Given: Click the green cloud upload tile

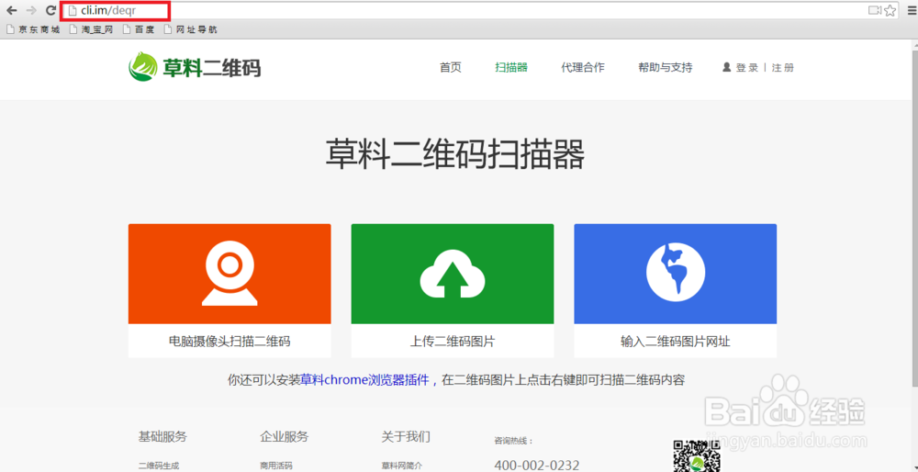Looking at the screenshot, I should [453, 274].
